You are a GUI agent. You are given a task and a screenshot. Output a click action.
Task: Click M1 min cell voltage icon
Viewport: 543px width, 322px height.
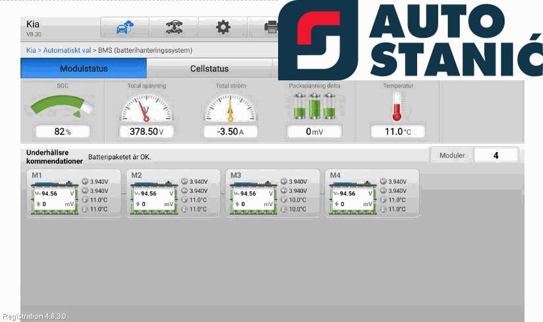[85, 190]
